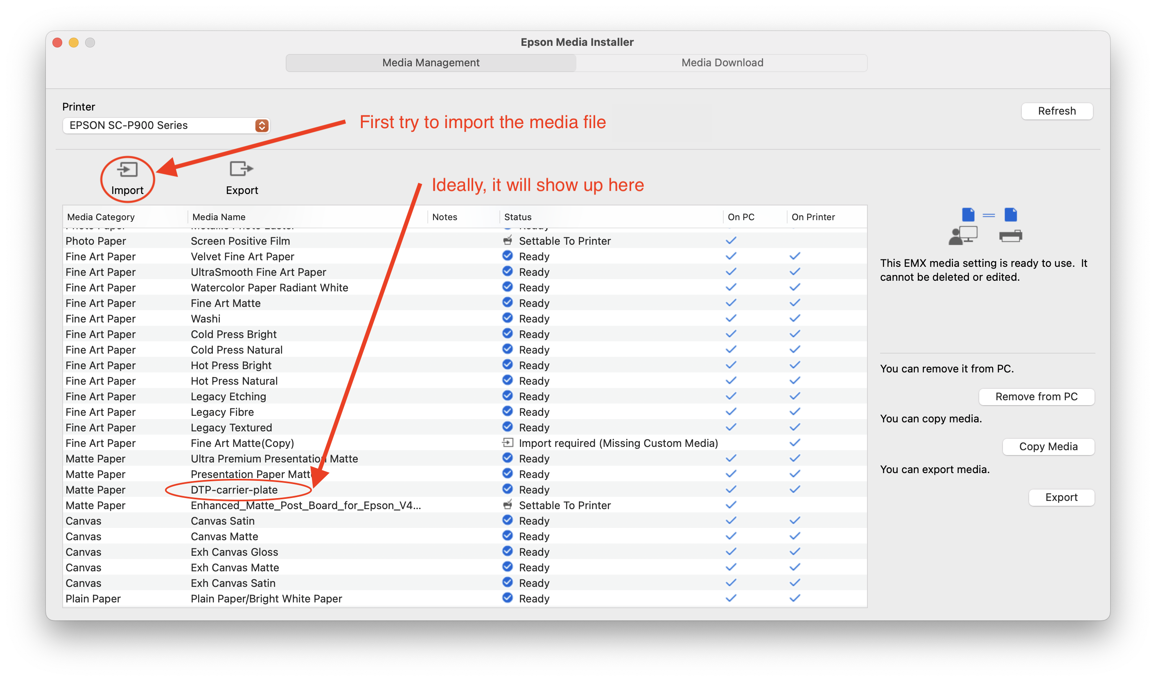Click On PC checkmark for Enhanced_Matte_Post_Board
This screenshot has height=681, width=1156.
(731, 505)
